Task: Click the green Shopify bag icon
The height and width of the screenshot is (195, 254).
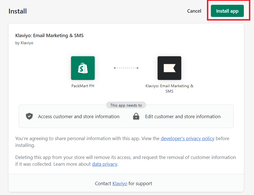Action: (x=83, y=68)
